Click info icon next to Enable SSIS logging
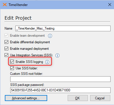The image size is (114, 105). [x=47, y=62]
